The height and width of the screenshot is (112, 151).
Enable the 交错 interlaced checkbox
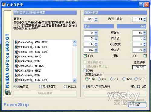(85, 71)
